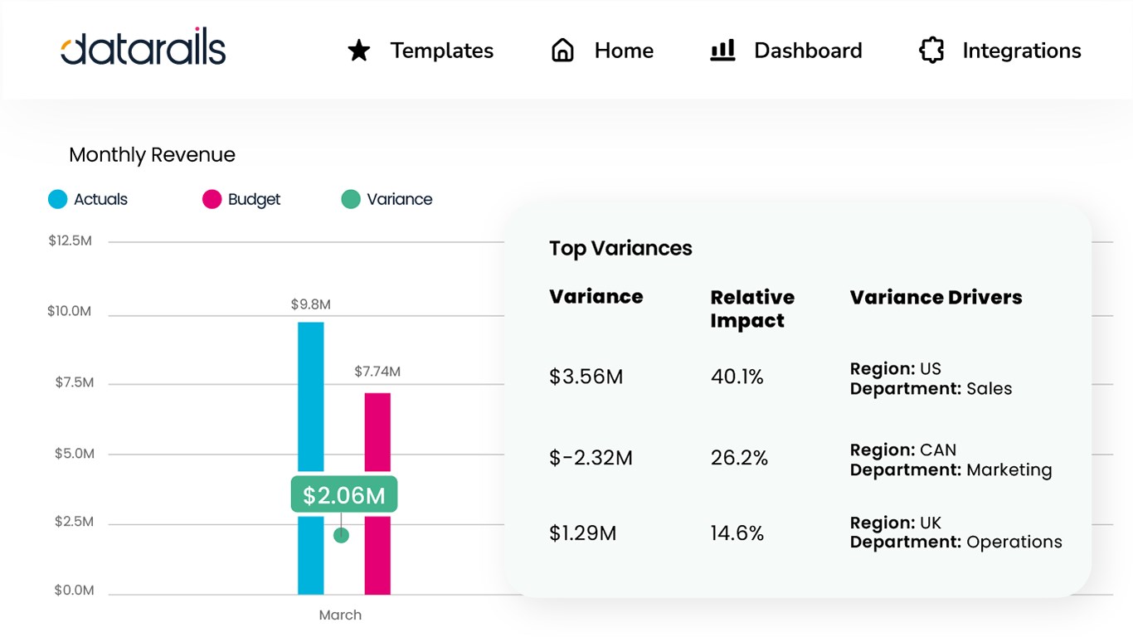The image size is (1133, 637).
Task: Switch to the Dashboard view
Action: tap(808, 51)
